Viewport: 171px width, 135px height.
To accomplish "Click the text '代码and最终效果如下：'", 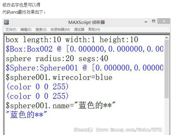I will click(x=24, y=12).
